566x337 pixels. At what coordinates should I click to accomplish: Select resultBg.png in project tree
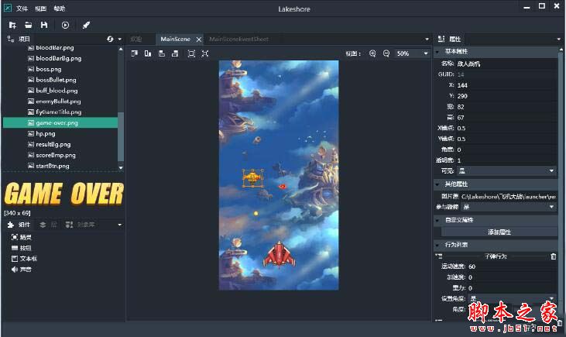pyautogui.click(x=53, y=144)
